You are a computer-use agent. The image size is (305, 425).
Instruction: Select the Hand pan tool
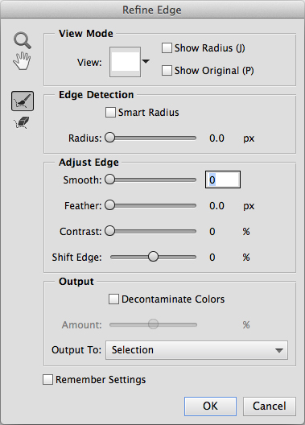pyautogui.click(x=22, y=61)
